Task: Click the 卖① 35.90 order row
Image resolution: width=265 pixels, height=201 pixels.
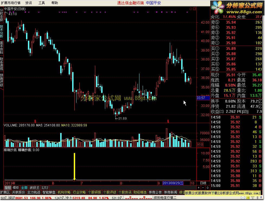Action: [236, 43]
